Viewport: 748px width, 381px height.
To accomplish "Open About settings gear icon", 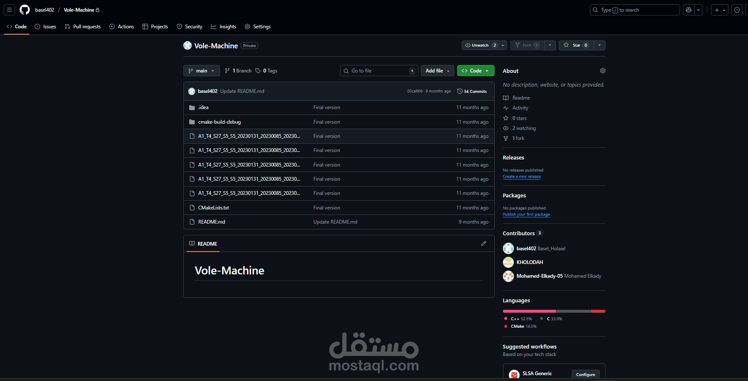I will pos(603,71).
